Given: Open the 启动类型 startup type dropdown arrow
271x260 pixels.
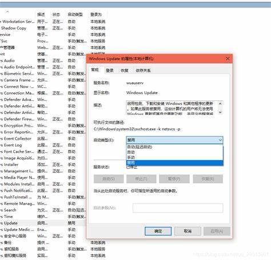Looking at the screenshot, I should 220,140.
